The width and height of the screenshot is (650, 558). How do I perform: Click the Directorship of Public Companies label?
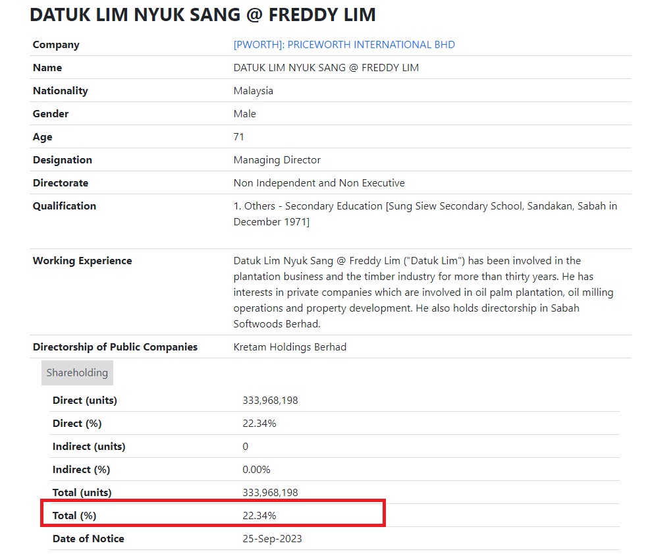click(x=115, y=347)
